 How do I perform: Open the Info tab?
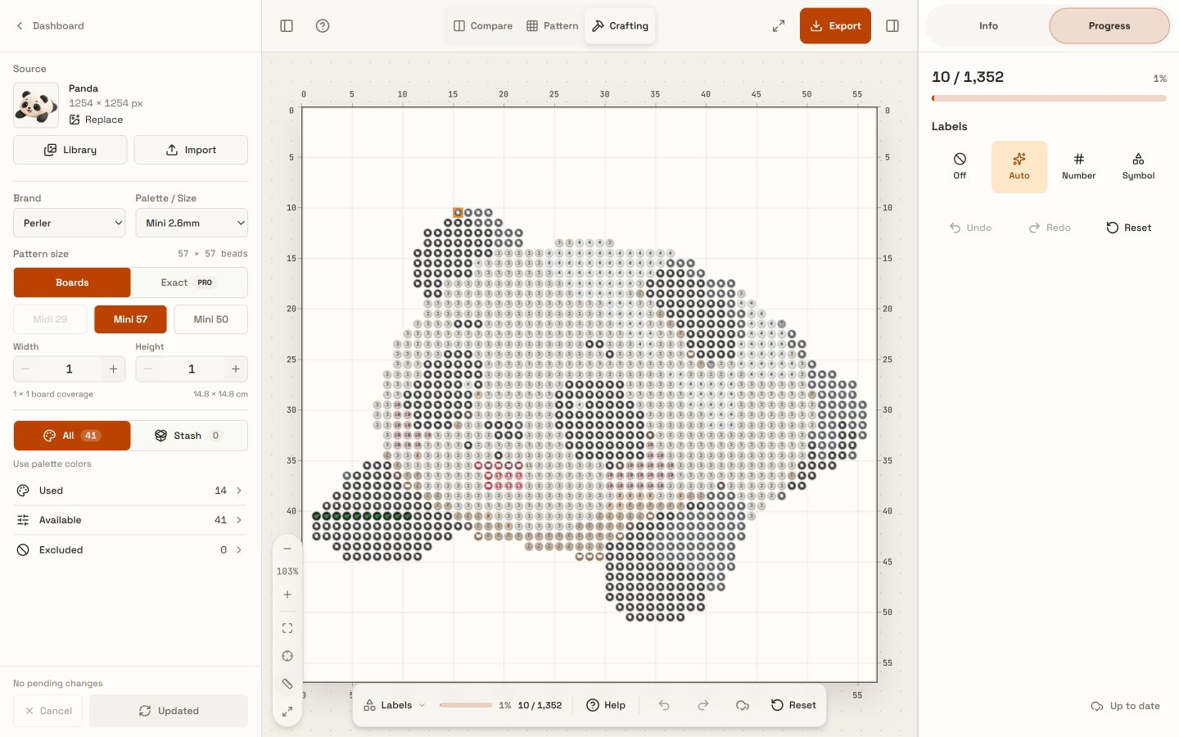tap(988, 26)
